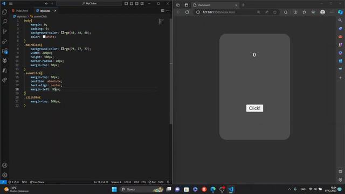Open a new browser tab
The width and height of the screenshot is (345, 194).
tap(243, 5)
